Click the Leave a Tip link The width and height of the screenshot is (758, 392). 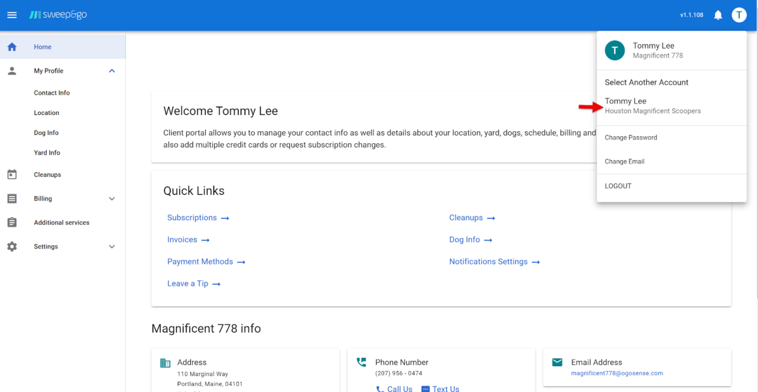188,283
